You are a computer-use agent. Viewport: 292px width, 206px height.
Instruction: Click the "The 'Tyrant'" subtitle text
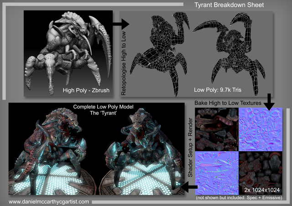(103, 113)
